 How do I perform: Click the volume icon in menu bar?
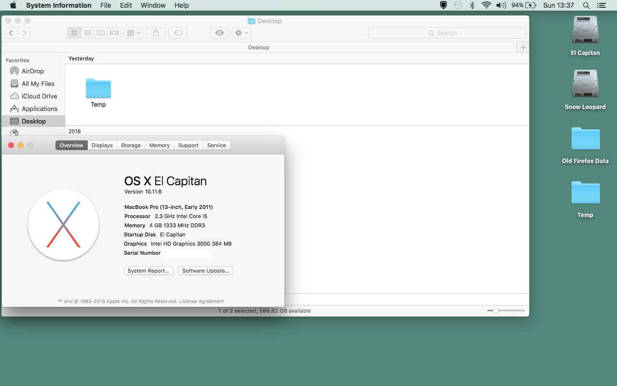pyautogui.click(x=501, y=5)
